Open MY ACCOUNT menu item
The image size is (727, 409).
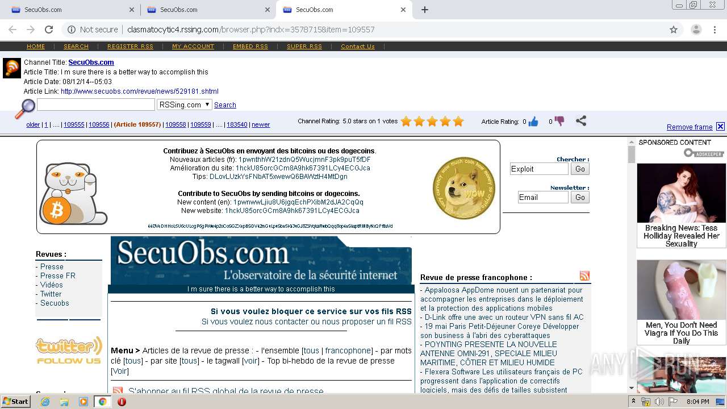point(193,47)
